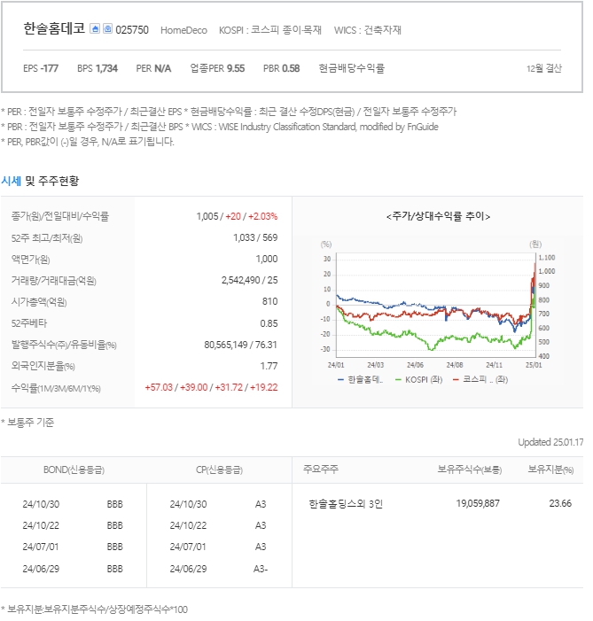The height and width of the screenshot is (621, 593).
Task: Click KOSPI 코스피 종이·목재 classification
Action: click(x=270, y=30)
